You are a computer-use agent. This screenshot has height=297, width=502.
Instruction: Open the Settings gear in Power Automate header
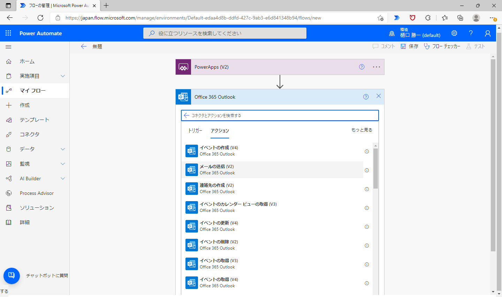coord(454,33)
